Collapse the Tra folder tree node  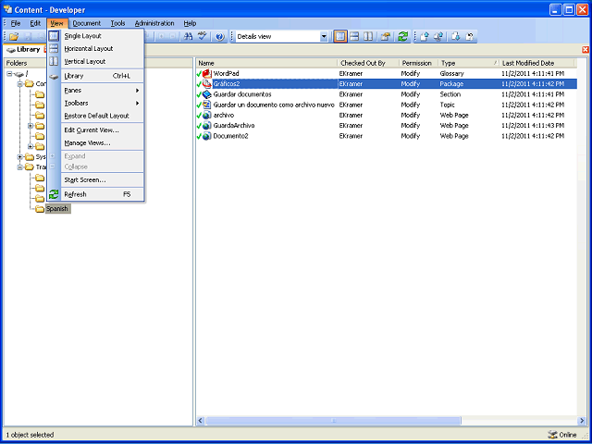pyautogui.click(x=20, y=166)
